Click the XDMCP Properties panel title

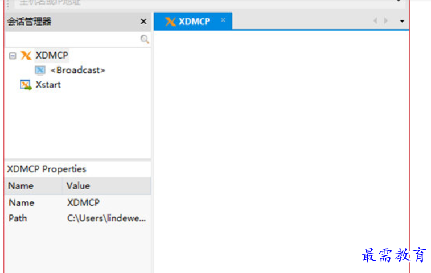point(47,169)
